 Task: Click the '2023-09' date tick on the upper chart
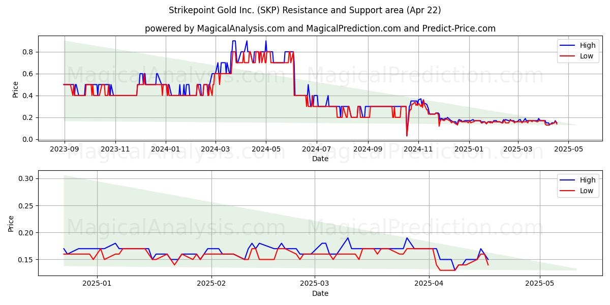pyautogui.click(x=64, y=150)
